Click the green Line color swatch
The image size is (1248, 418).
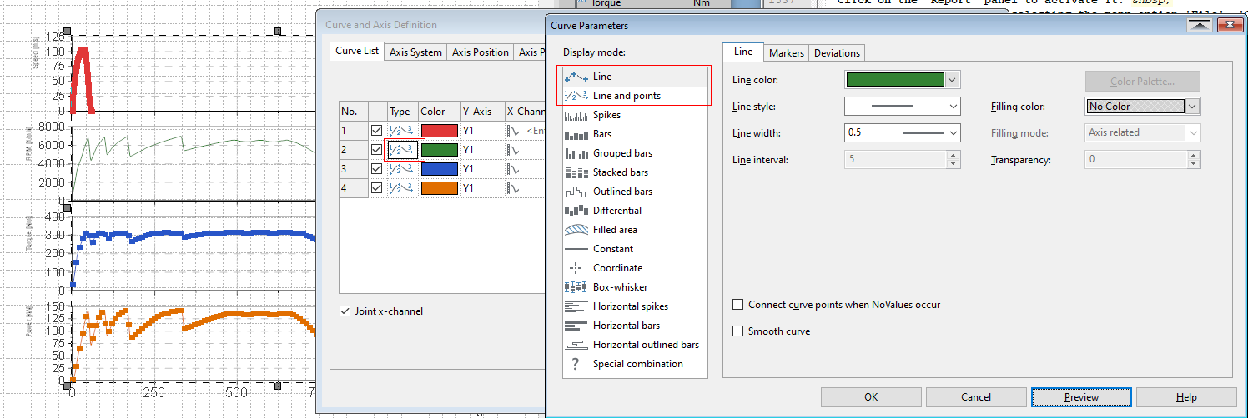click(895, 80)
